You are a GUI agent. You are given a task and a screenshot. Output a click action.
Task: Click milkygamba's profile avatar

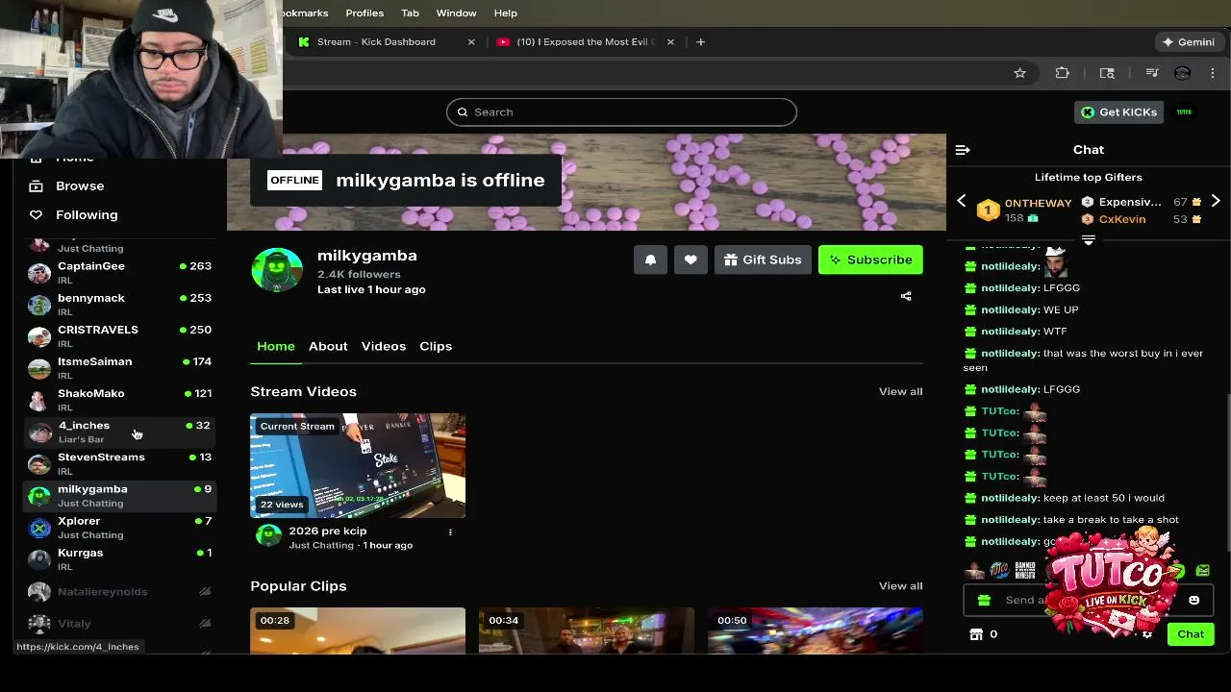point(277,271)
